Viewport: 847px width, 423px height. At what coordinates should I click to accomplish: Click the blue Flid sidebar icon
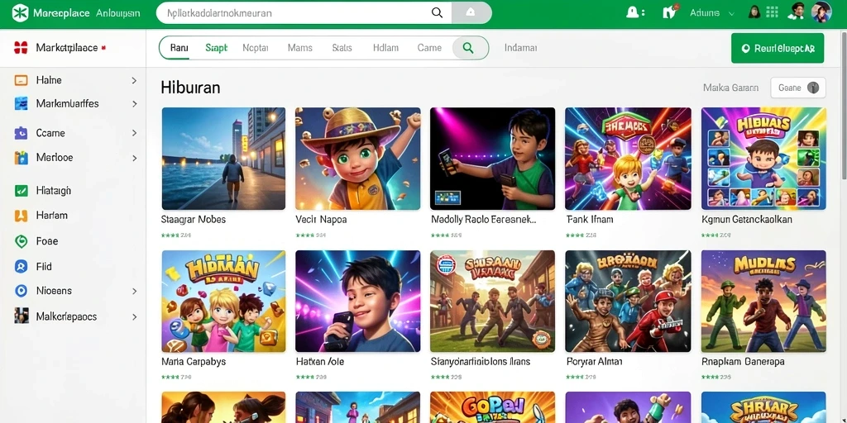(21, 266)
